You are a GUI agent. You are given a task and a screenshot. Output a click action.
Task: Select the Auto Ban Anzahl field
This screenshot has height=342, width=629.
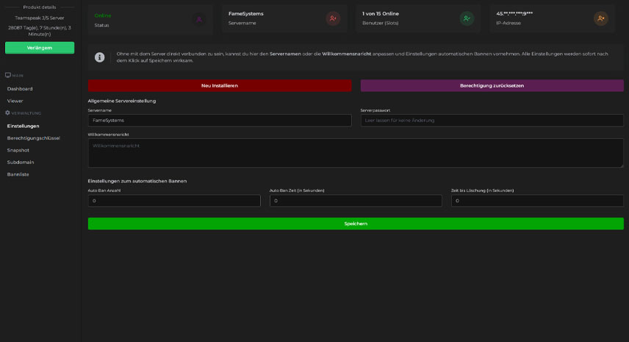pyautogui.click(x=174, y=201)
